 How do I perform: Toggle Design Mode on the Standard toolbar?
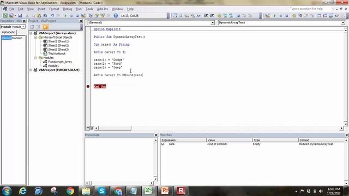(83, 16)
